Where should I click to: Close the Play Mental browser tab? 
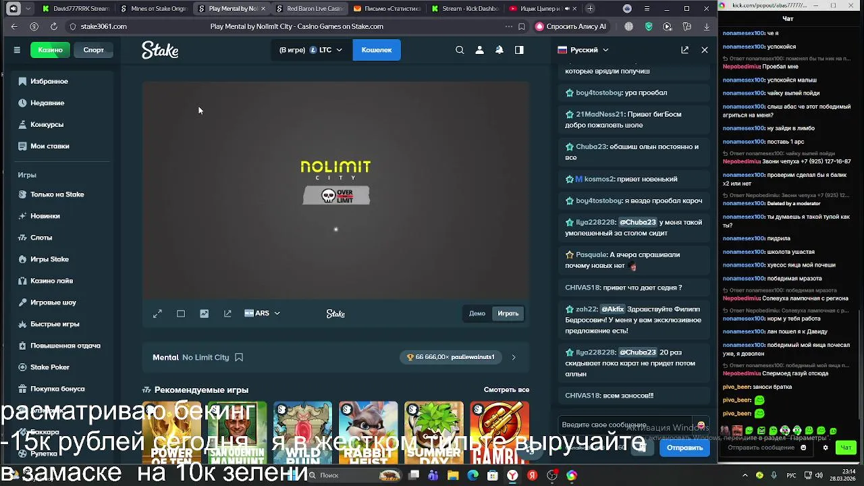tap(262, 9)
